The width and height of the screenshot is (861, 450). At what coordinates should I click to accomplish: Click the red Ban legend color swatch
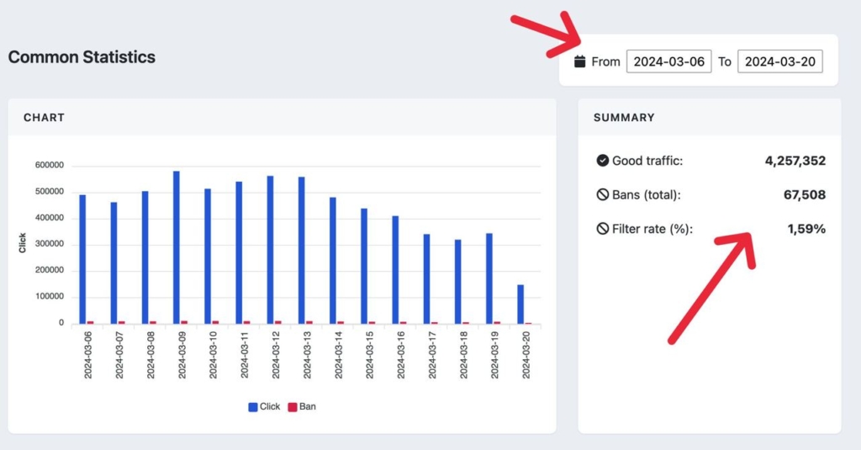(x=293, y=407)
